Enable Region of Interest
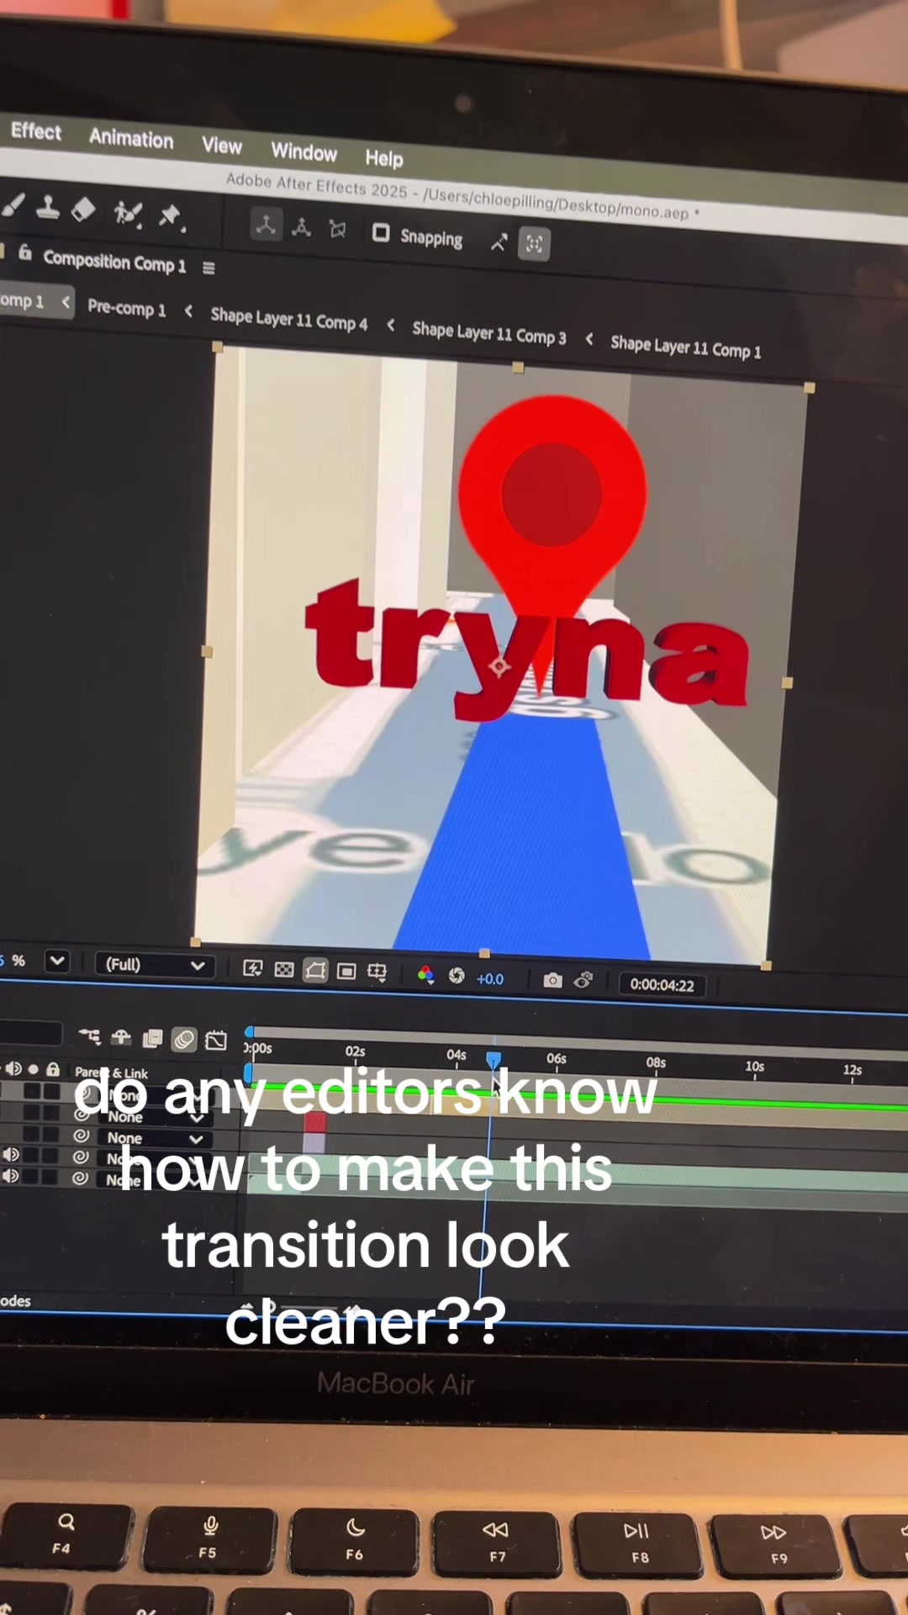The width and height of the screenshot is (908, 1615). (346, 972)
